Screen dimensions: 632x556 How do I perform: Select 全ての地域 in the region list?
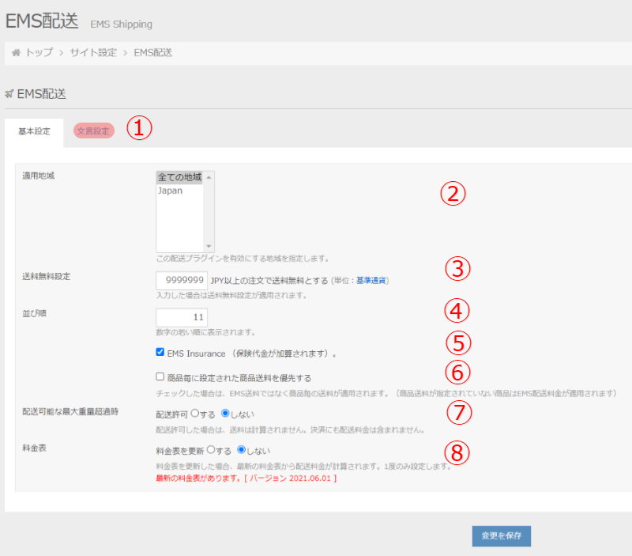179,177
